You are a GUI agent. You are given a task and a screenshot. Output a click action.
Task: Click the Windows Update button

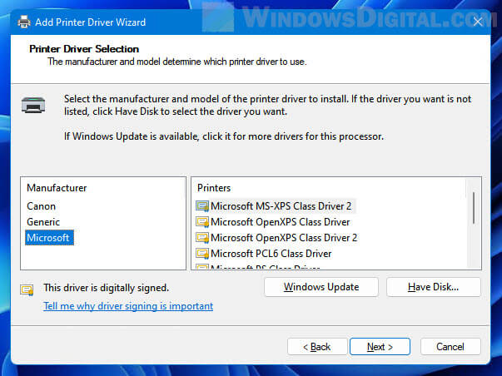click(321, 287)
